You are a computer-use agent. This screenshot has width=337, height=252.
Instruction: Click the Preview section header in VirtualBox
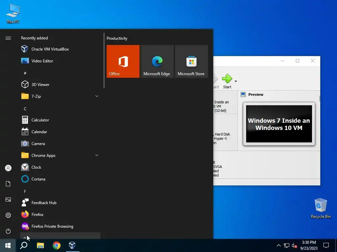click(255, 94)
